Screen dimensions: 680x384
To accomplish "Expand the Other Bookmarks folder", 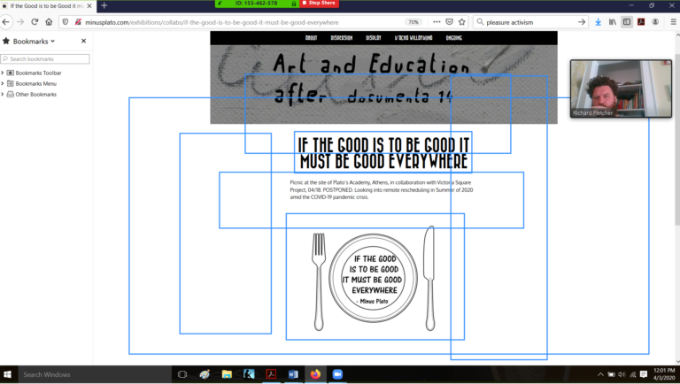I will (x=4, y=94).
